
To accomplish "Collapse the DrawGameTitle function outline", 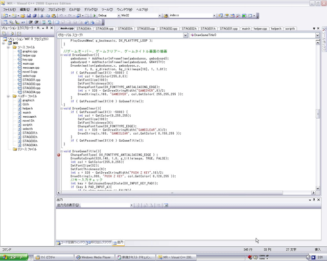I will coord(62,151).
